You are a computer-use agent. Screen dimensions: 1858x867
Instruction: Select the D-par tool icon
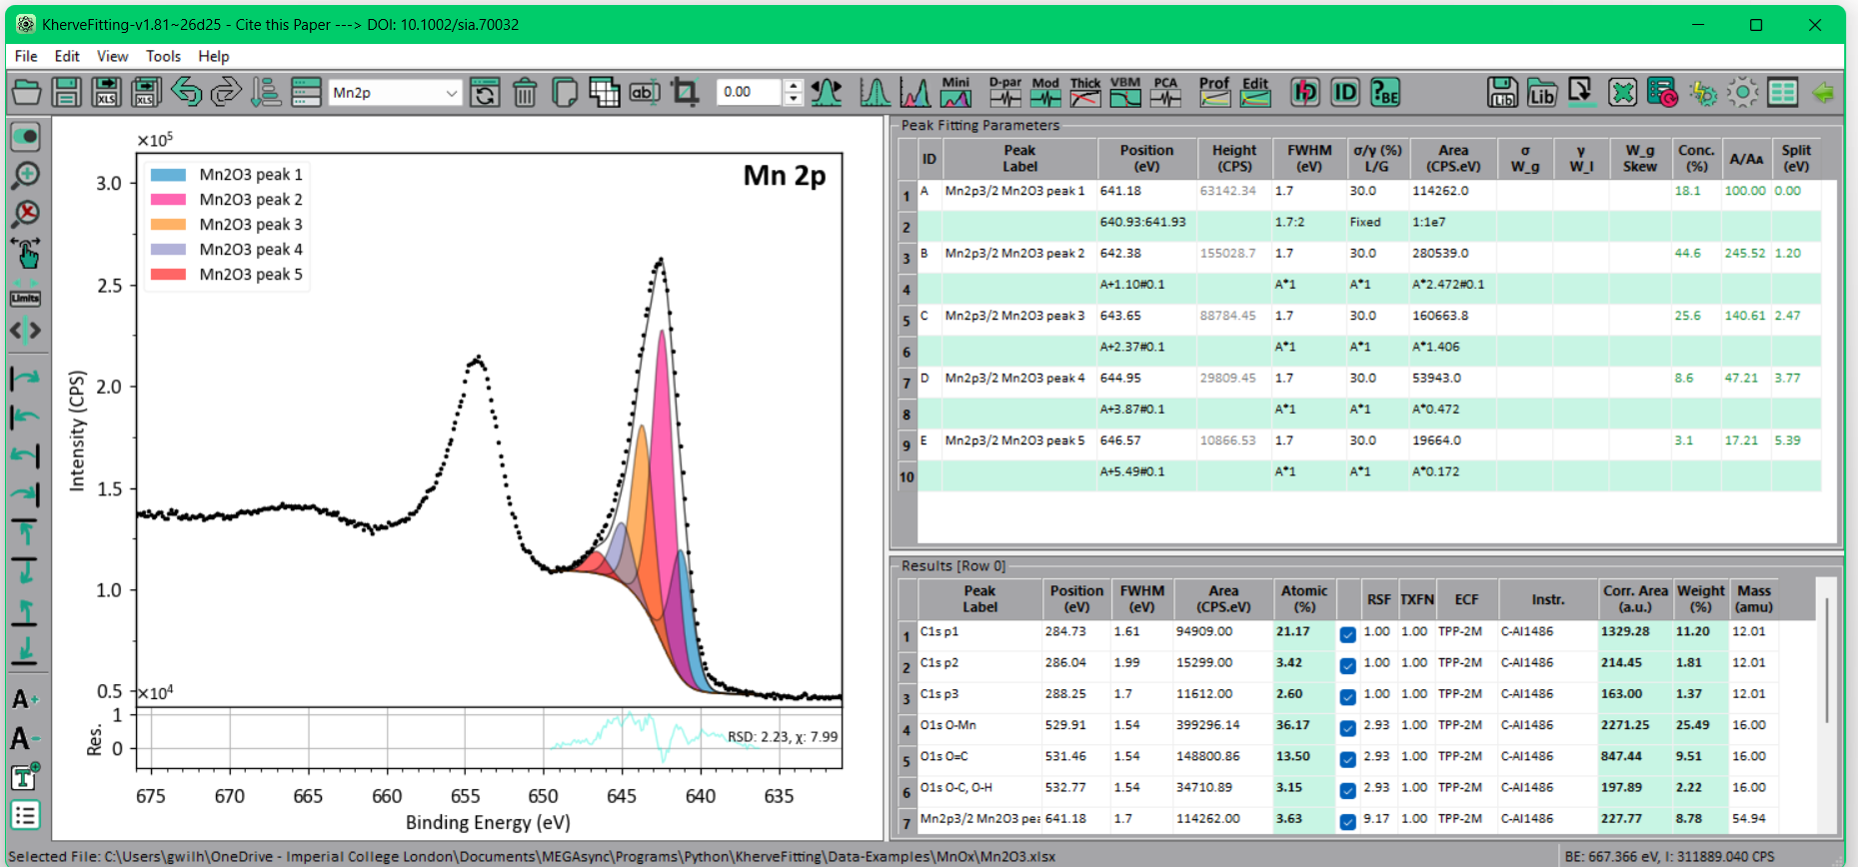(x=1005, y=92)
